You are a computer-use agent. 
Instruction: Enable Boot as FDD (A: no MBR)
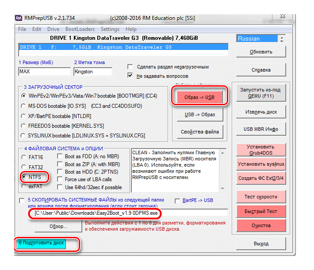60,156
